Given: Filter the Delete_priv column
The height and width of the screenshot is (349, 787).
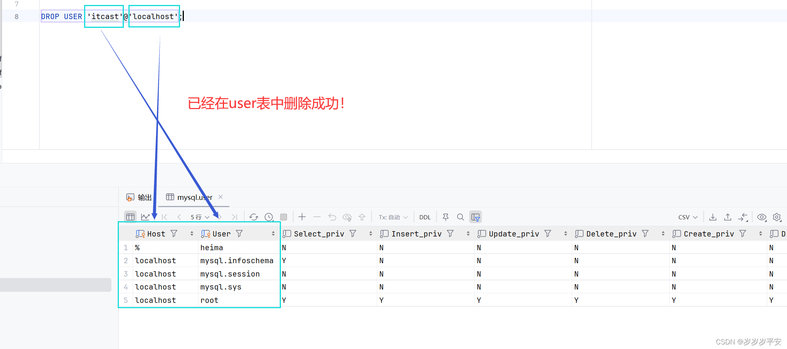Looking at the screenshot, I should (645, 233).
